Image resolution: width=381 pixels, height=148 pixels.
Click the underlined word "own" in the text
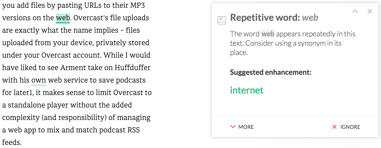[39, 80]
